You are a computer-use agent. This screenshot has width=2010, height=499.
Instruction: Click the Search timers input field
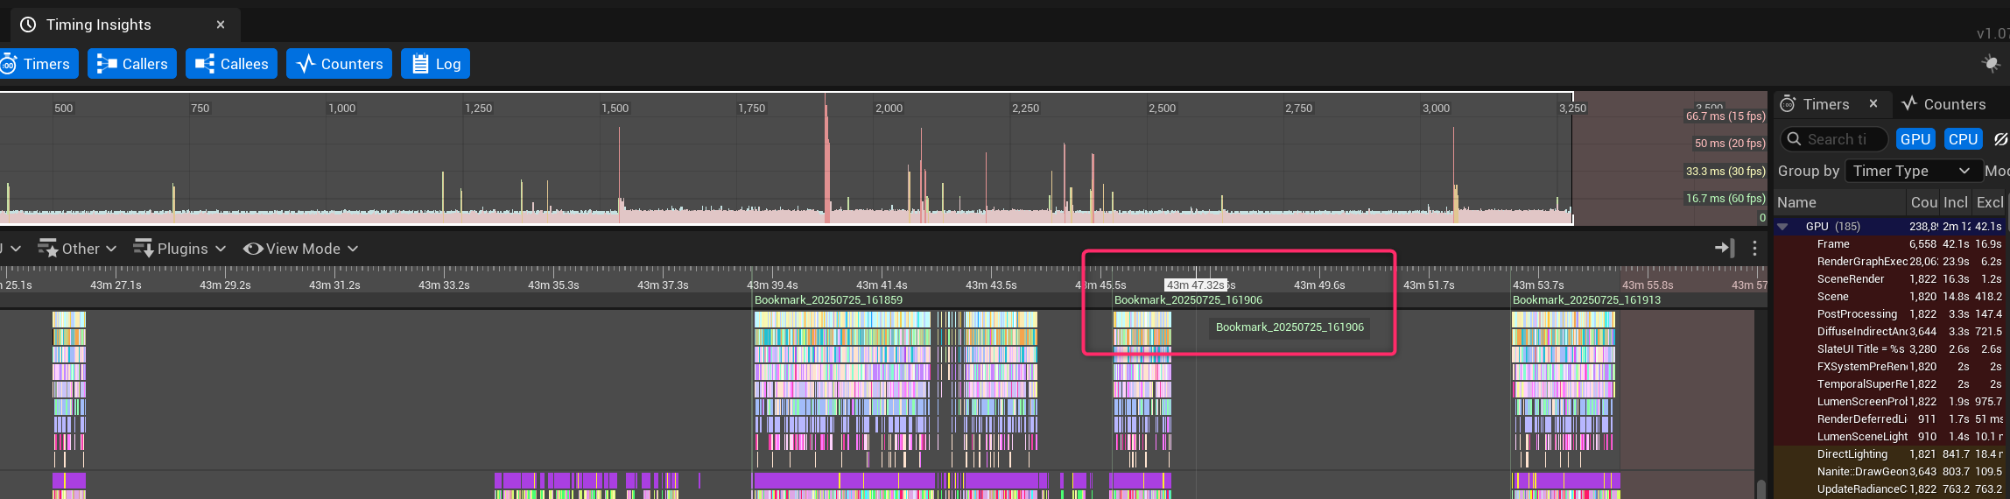pos(1837,139)
